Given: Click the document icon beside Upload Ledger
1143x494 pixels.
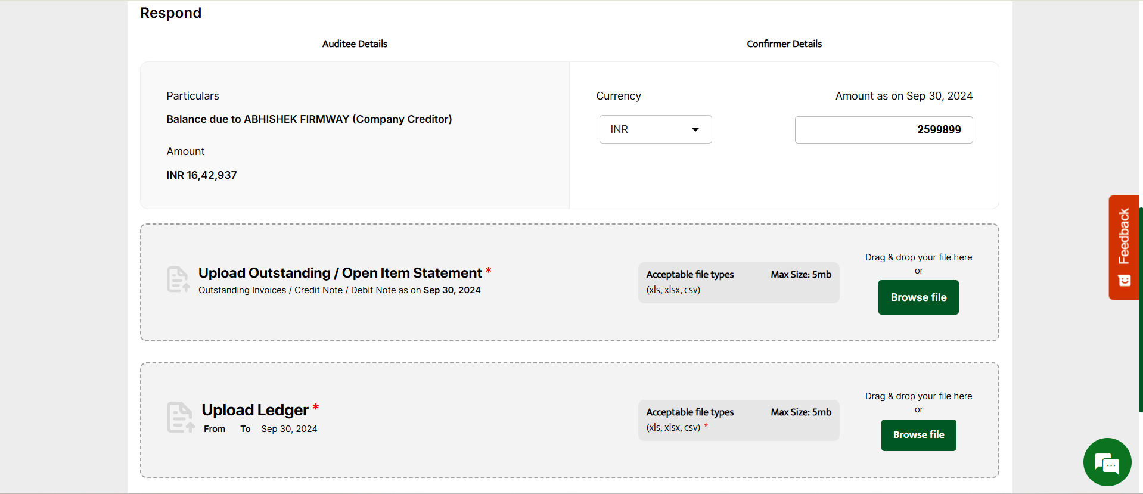Looking at the screenshot, I should pyautogui.click(x=180, y=417).
